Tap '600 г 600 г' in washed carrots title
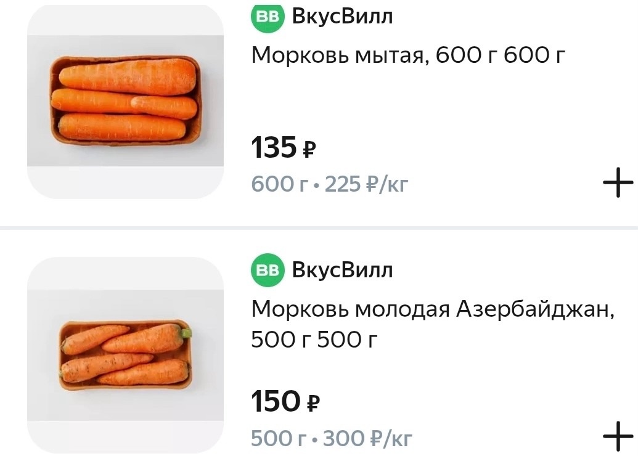Screen dimensions: 638x456 tap(501, 56)
